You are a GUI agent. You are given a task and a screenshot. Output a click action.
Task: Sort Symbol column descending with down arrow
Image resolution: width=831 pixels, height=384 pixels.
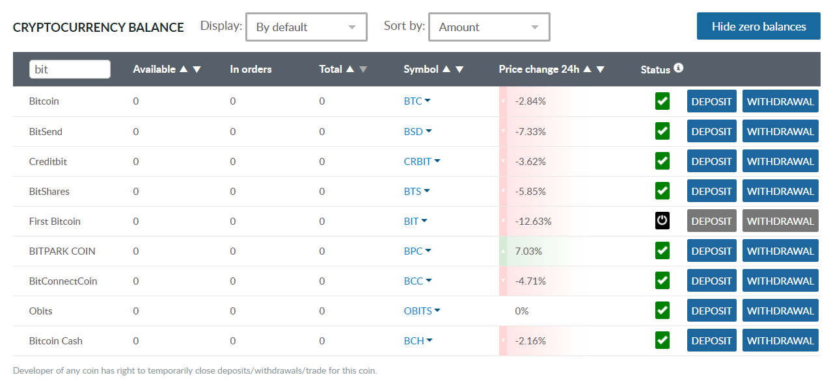tap(459, 70)
